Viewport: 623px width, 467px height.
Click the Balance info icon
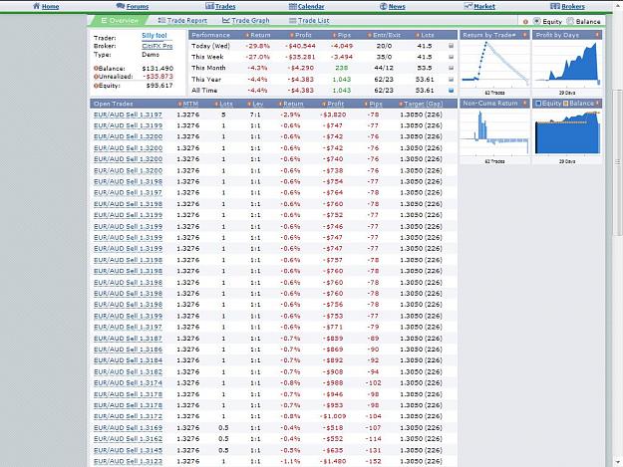pyautogui.click(x=96, y=69)
